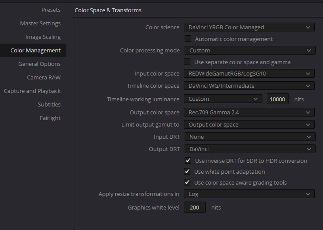323x230 pixels.
Task: Disable Use white point adaptation
Action: [187, 171]
